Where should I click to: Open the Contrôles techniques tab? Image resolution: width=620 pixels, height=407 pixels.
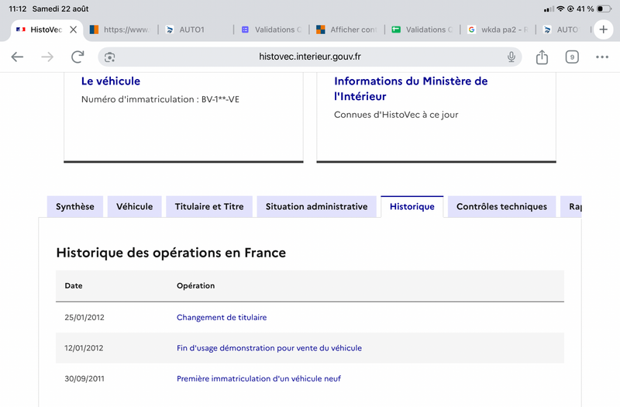pos(501,206)
